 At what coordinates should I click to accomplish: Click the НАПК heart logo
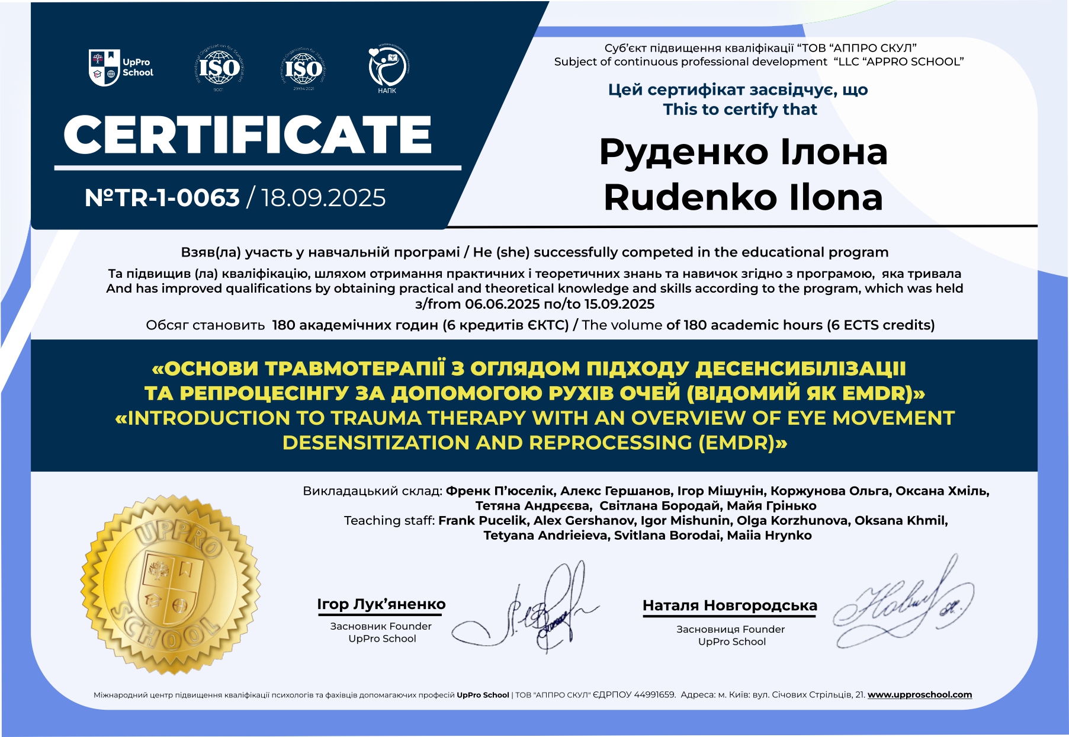tap(387, 68)
